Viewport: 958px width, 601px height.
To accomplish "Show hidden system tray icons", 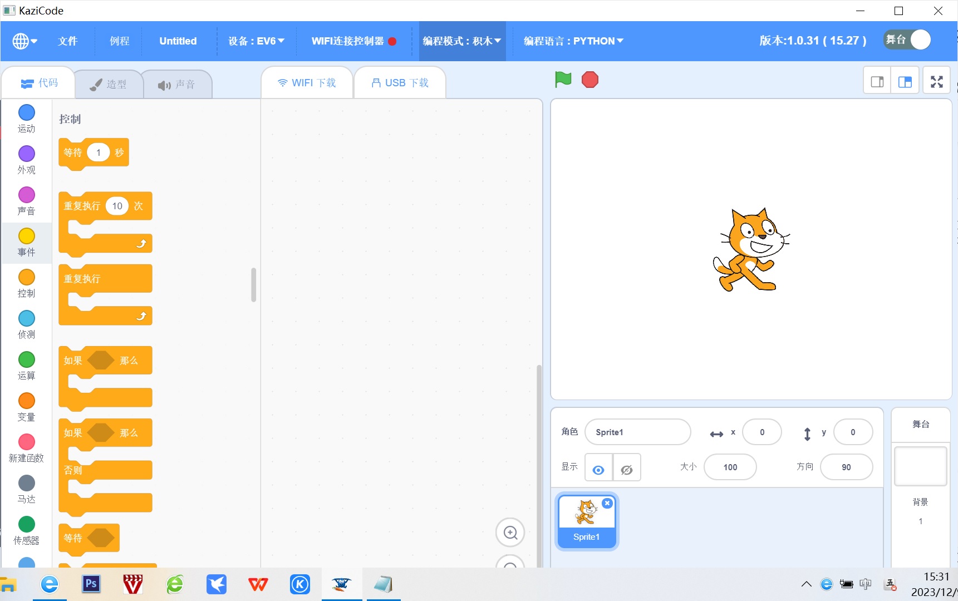I will (806, 584).
